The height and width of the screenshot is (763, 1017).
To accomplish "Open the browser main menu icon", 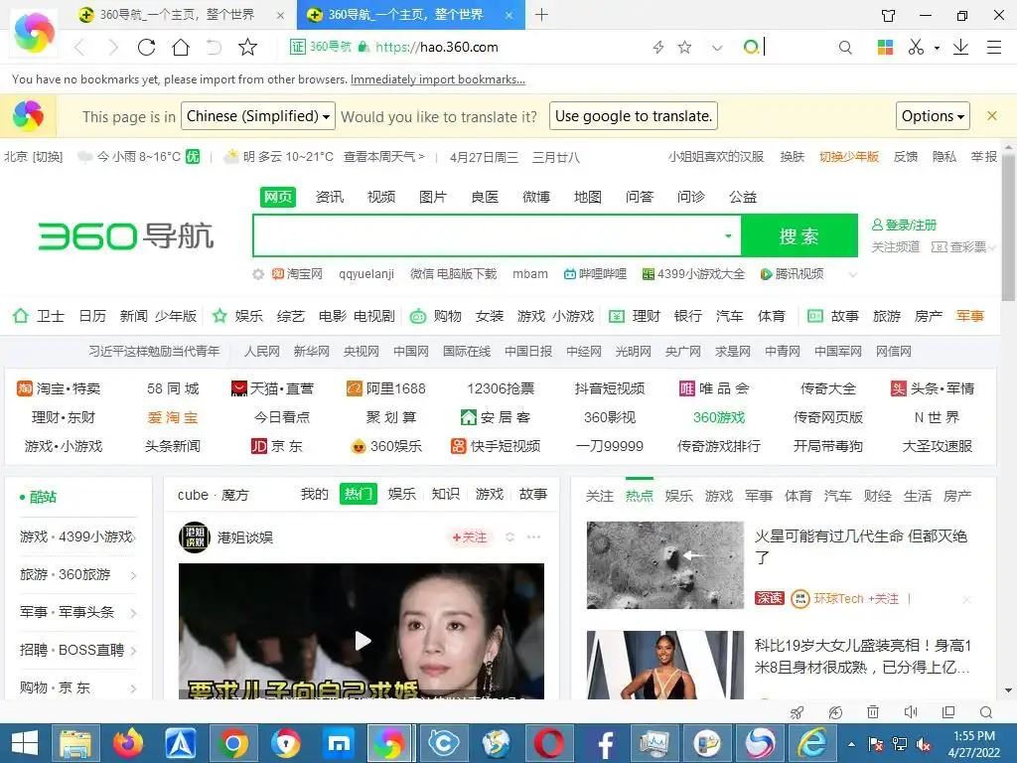I will [x=993, y=47].
